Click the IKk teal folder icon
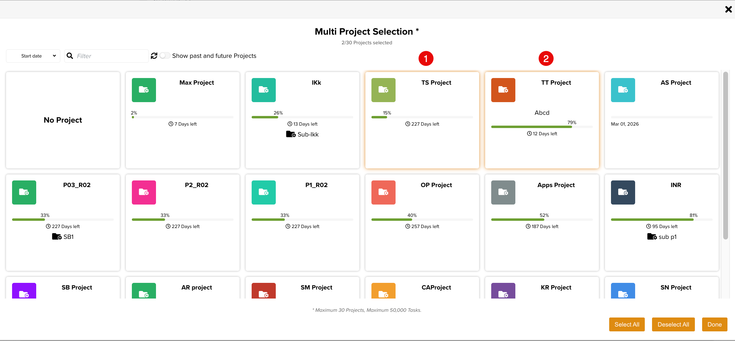 [264, 90]
